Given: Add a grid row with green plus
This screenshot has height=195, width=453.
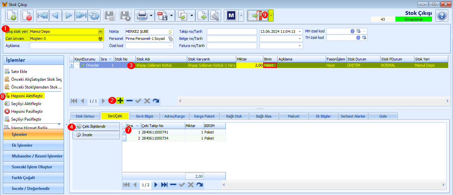Looking at the screenshot, I should (x=120, y=101).
